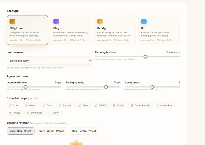Click the sprout icon on Potato chip

(10, 113)
